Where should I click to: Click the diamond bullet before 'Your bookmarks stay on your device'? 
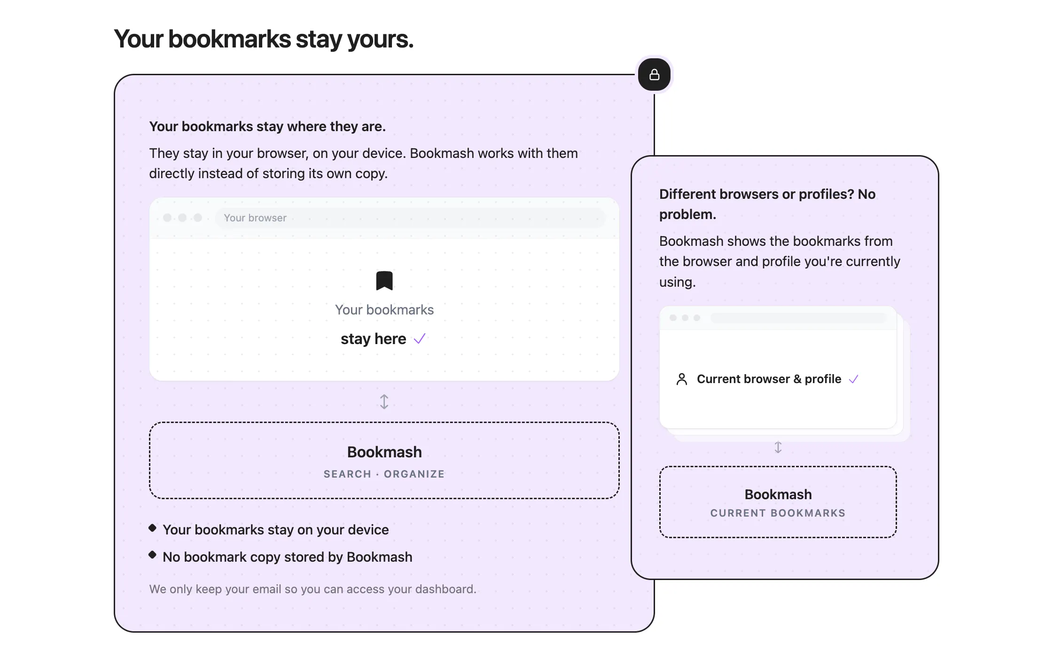[x=152, y=528]
